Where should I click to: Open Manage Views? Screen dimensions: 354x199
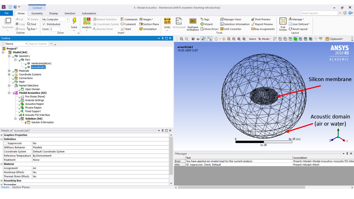coord(231,19)
